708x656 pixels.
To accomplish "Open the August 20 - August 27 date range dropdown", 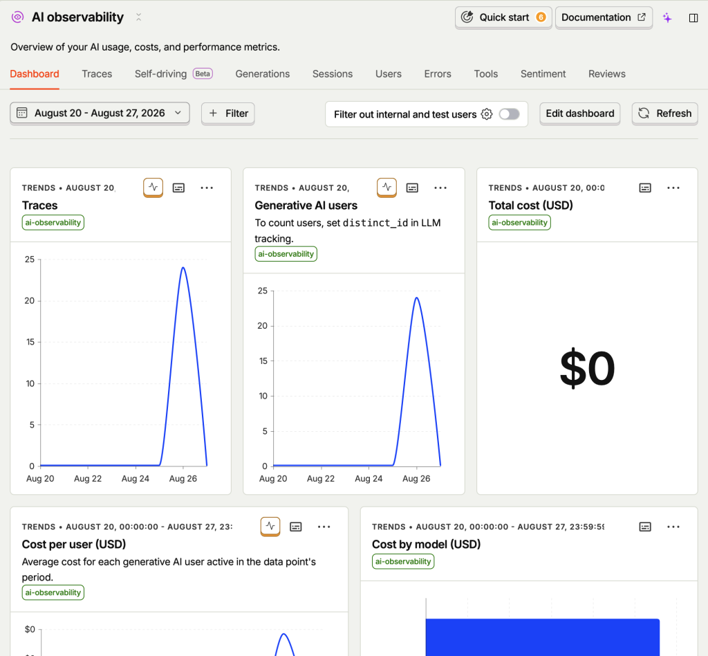I will pyautogui.click(x=100, y=113).
